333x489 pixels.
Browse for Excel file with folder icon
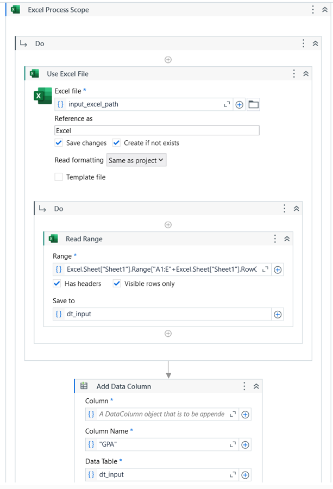[x=253, y=104]
